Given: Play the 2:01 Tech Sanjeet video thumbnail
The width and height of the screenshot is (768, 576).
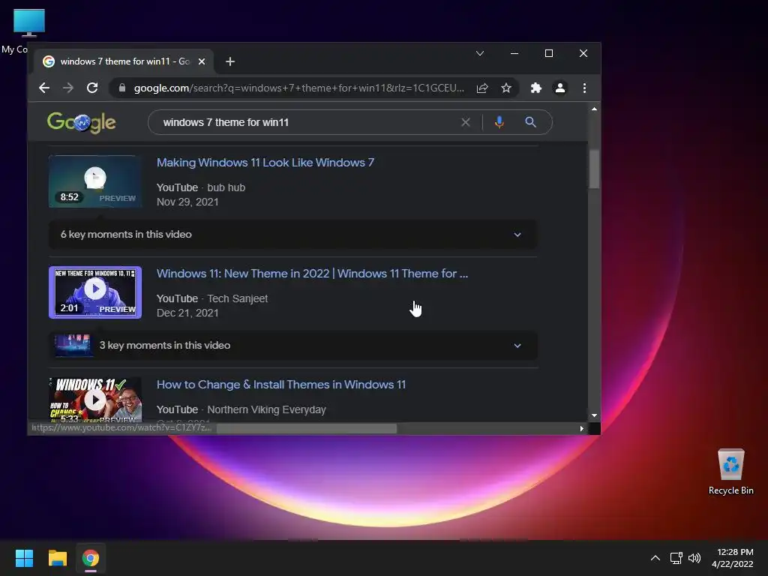Looking at the screenshot, I should [x=95, y=292].
